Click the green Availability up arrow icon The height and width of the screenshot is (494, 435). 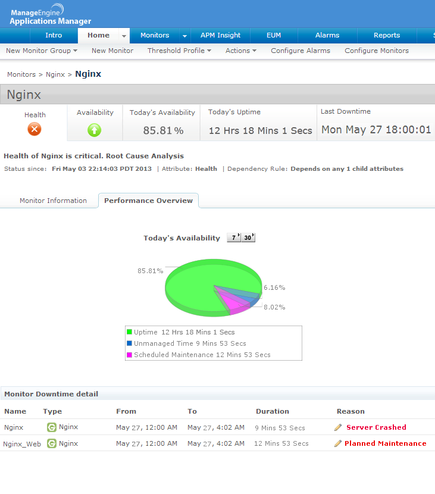[x=94, y=130]
